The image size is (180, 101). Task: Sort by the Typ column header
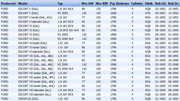tap(68, 4)
